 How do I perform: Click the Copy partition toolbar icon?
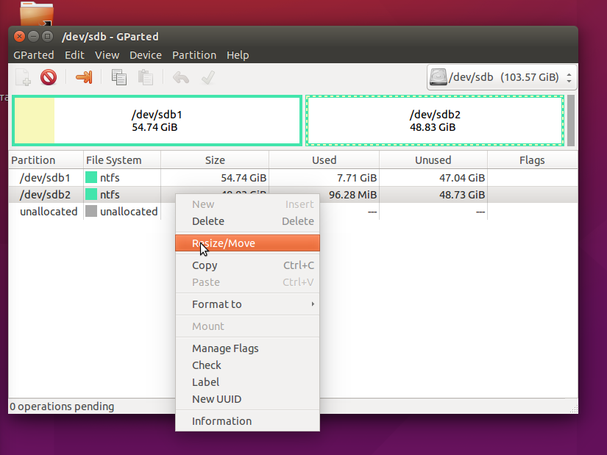point(118,77)
